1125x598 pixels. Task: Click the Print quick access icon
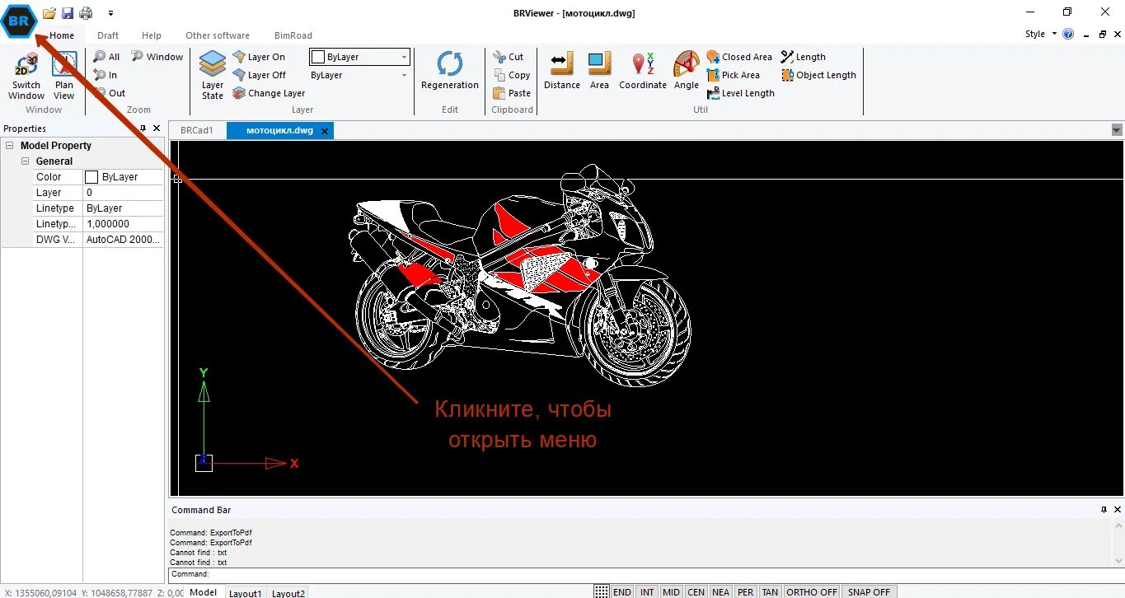tap(86, 12)
